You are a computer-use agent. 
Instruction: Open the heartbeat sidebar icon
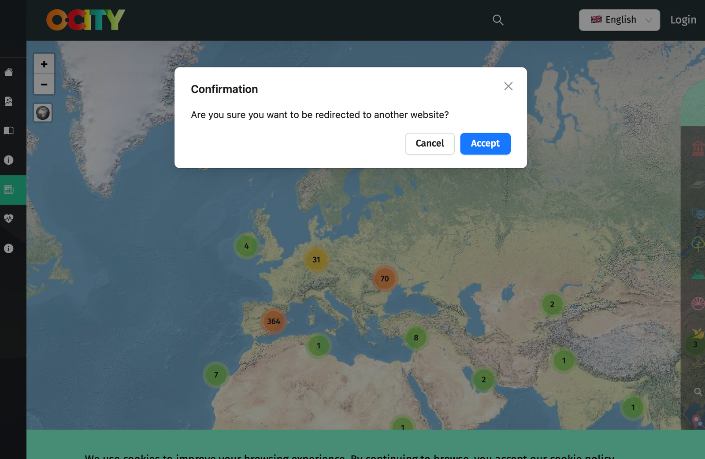tap(9, 218)
